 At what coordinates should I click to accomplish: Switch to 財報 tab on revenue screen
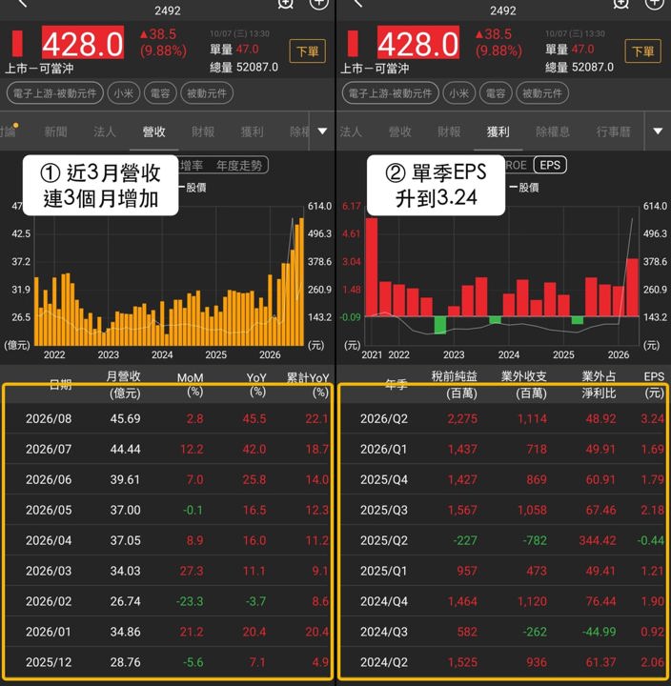pos(203,131)
